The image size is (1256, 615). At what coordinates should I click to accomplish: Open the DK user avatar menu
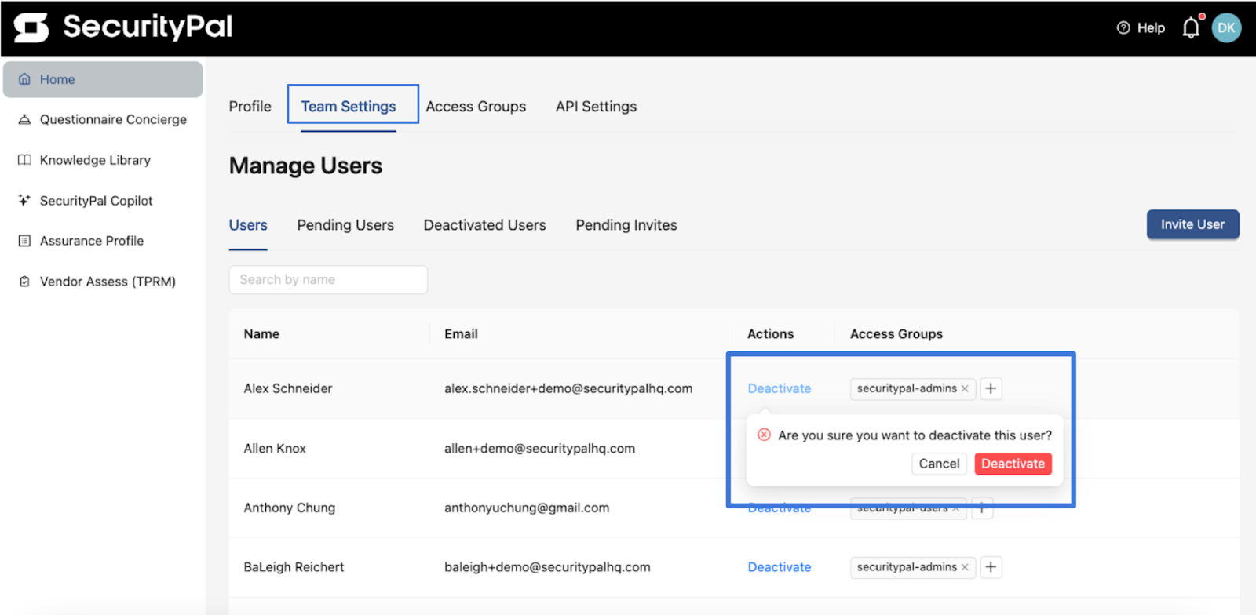[1226, 27]
